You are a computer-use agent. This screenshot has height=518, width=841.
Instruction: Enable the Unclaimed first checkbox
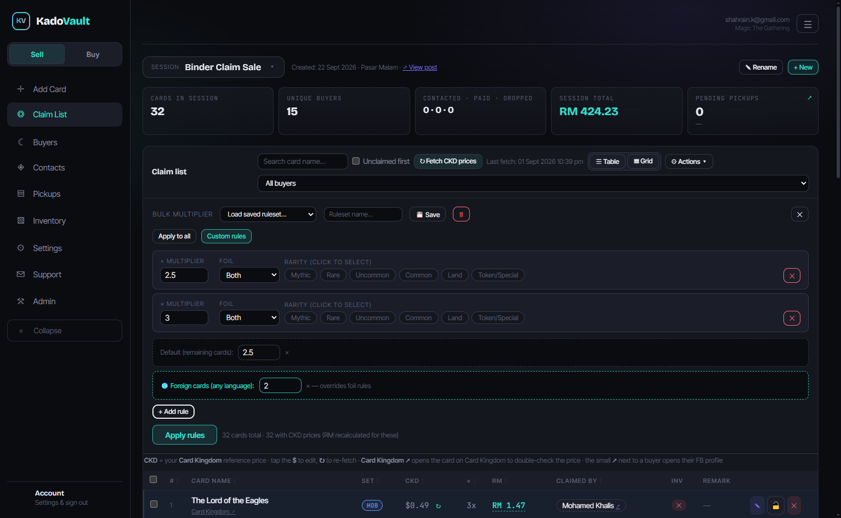[356, 161]
